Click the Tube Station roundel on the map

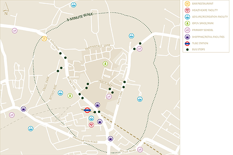pos(87,110)
